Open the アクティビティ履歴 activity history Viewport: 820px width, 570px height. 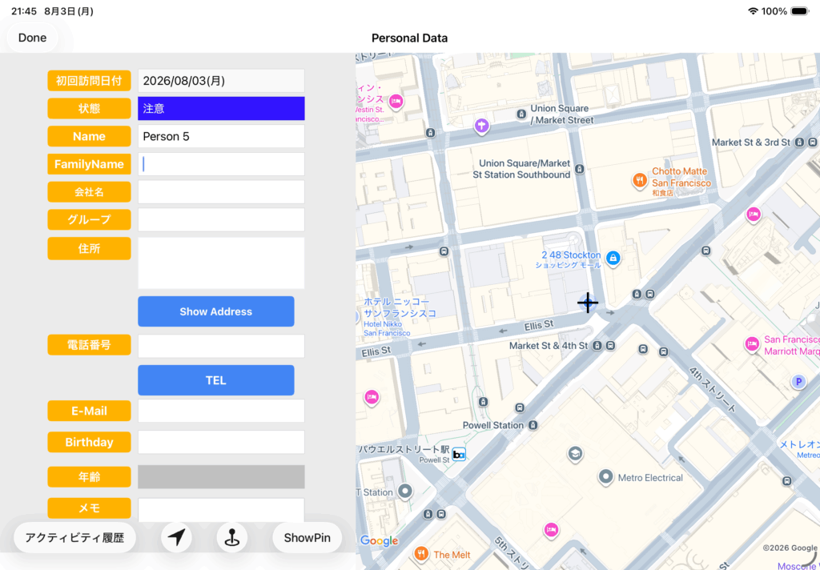click(x=74, y=538)
